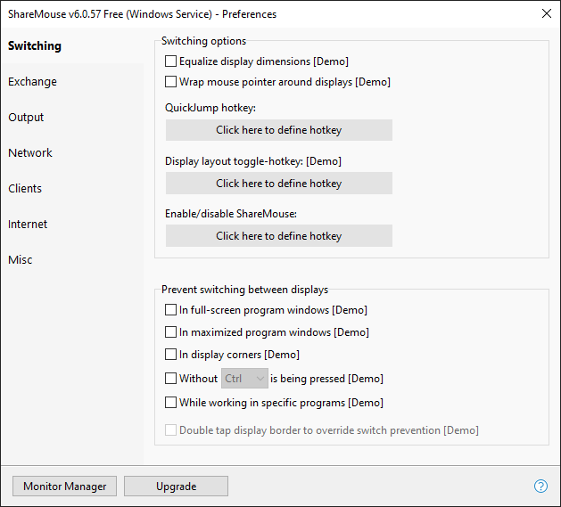Open the Exchange settings section
The image size is (561, 507).
pos(33,81)
